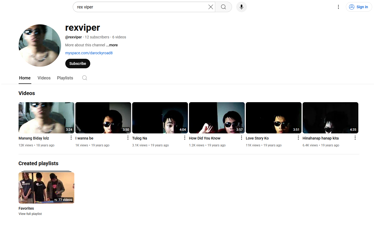Open options menu for Manang Biday lolz
The image size is (374, 234).
(71, 138)
